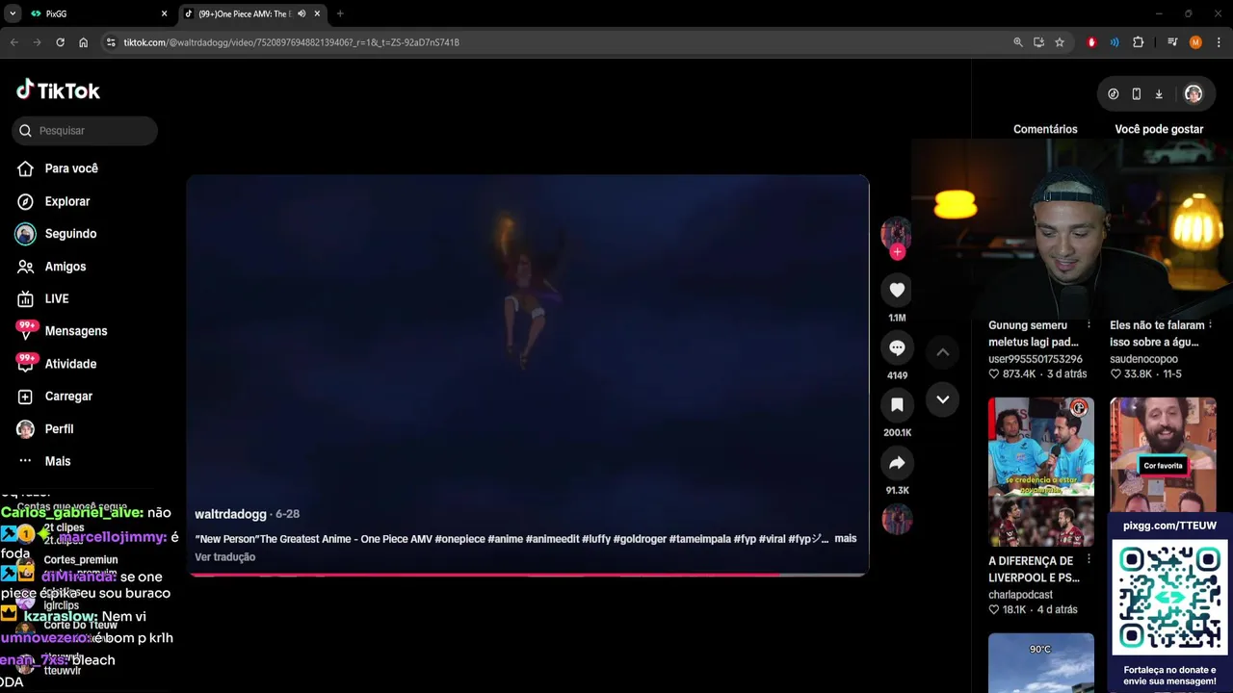Go to browser home page

click(84, 42)
